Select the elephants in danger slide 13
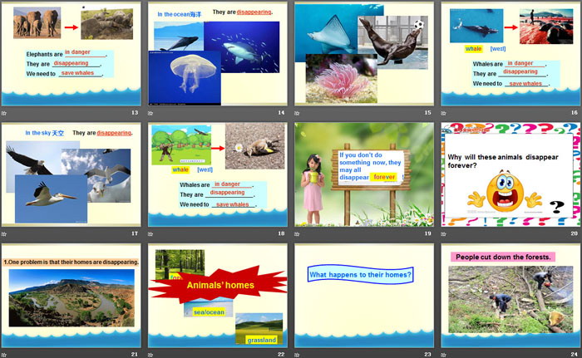 pos(72,54)
